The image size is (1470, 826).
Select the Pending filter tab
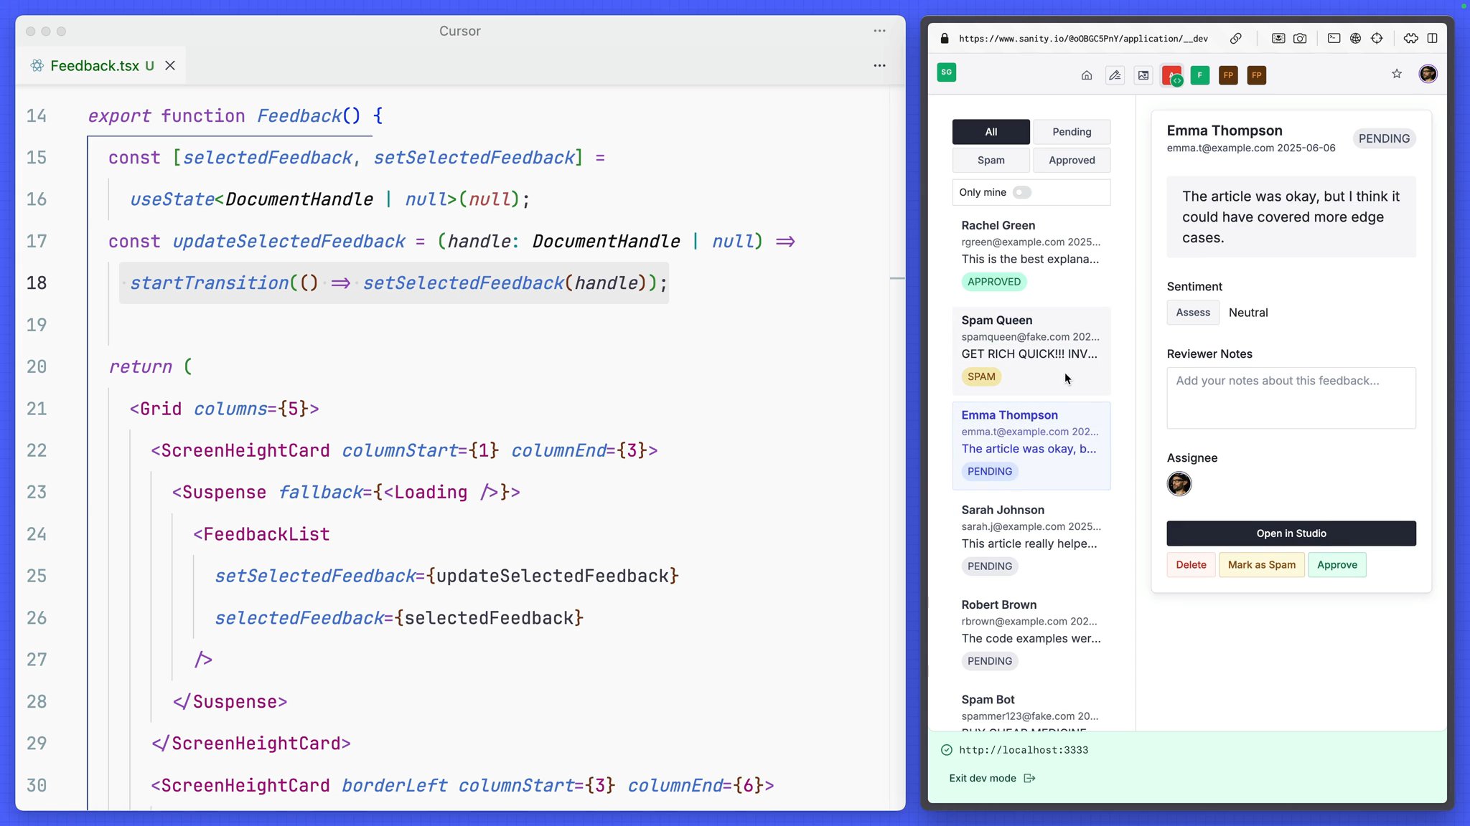(1072, 132)
